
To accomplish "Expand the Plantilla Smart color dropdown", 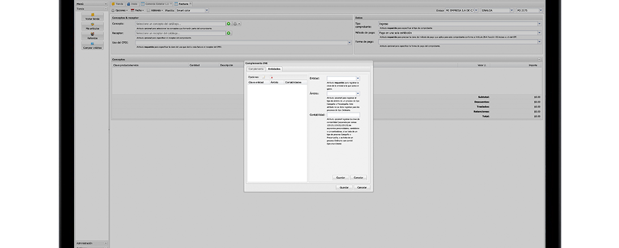I will tap(206, 10).
